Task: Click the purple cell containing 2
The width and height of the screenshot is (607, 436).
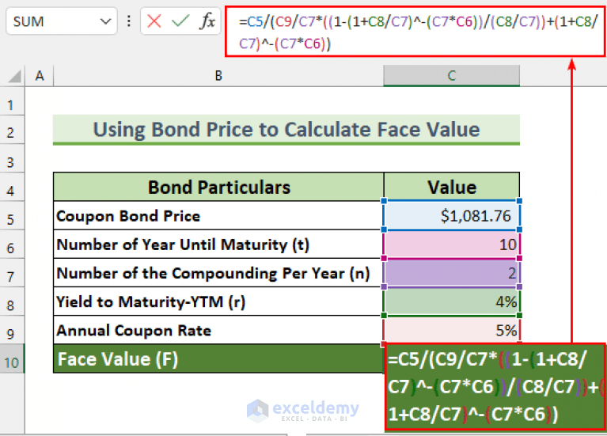Action: coord(452,273)
